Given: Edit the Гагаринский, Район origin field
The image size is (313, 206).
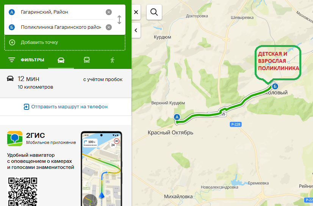Looking at the screenshot, I should pyautogui.click(x=62, y=12).
